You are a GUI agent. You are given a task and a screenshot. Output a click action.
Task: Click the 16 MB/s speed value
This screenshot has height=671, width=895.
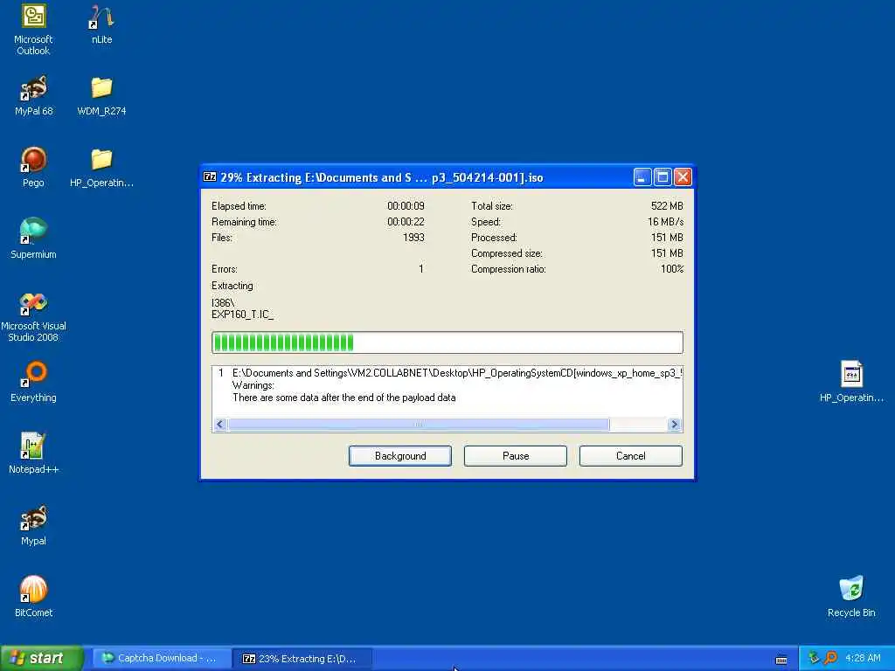click(665, 222)
